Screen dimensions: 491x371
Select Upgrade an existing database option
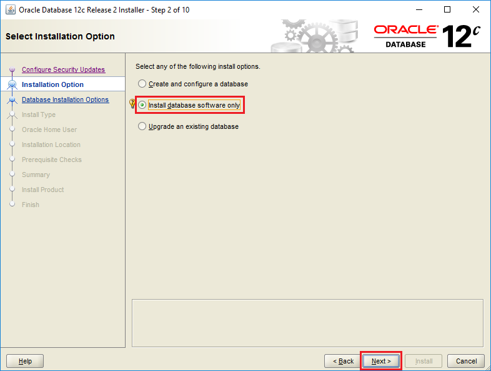(188, 126)
